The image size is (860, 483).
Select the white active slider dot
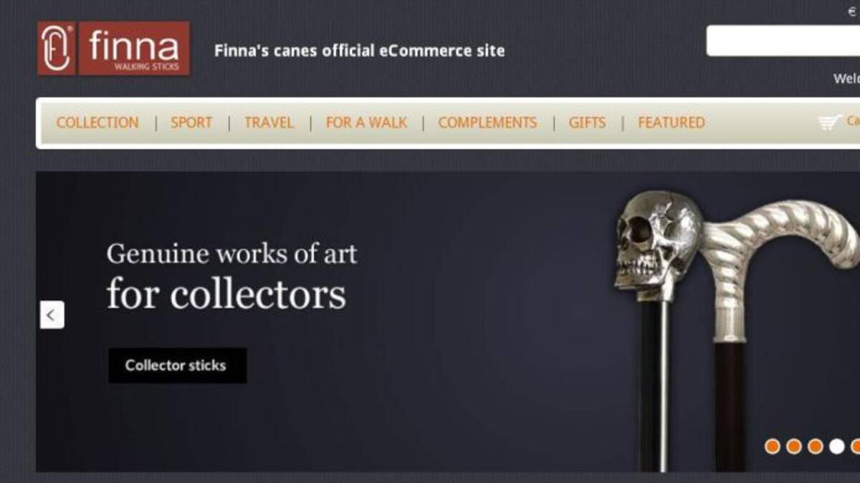[x=836, y=447]
